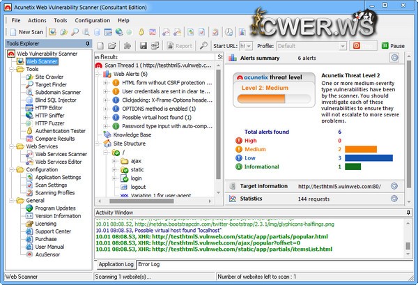Click the green Informational alerts bar
The height and width of the screenshot is (285, 418).
point(353,167)
